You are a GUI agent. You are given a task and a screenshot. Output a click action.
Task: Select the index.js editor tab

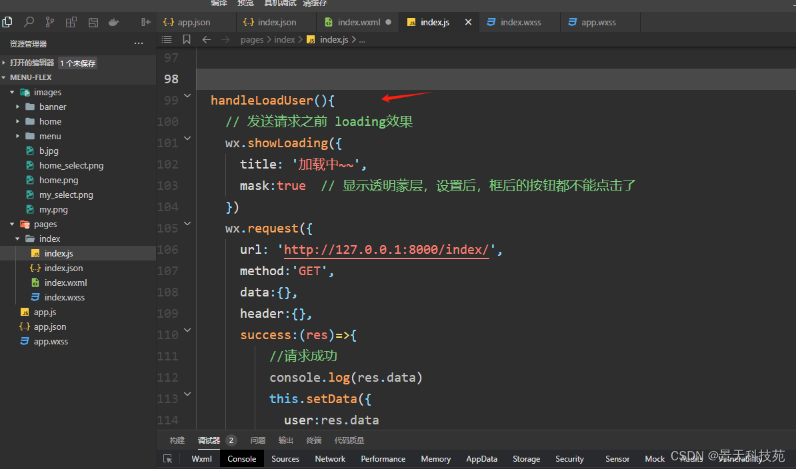tap(435, 22)
